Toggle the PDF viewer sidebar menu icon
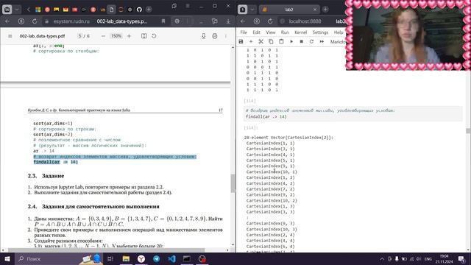This screenshot has height=265, width=471. pos(10,36)
